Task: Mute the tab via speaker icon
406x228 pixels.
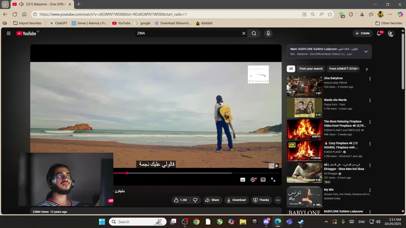Action: tap(21, 4)
